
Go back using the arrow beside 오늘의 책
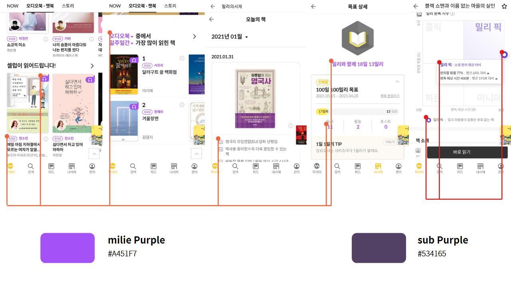(212, 19)
